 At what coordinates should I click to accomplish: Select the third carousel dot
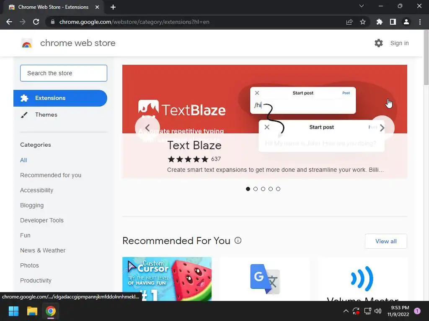pyautogui.click(x=263, y=189)
